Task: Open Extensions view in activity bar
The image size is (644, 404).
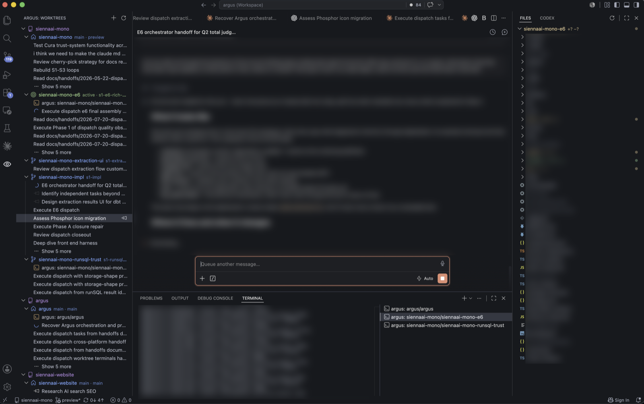Action: (7, 93)
